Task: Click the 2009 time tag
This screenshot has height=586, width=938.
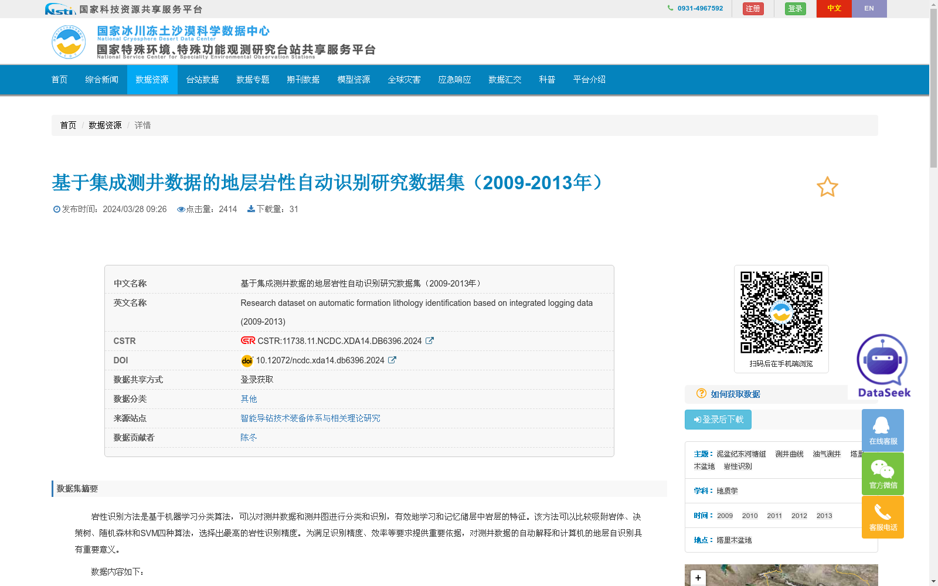Action: [x=725, y=516]
